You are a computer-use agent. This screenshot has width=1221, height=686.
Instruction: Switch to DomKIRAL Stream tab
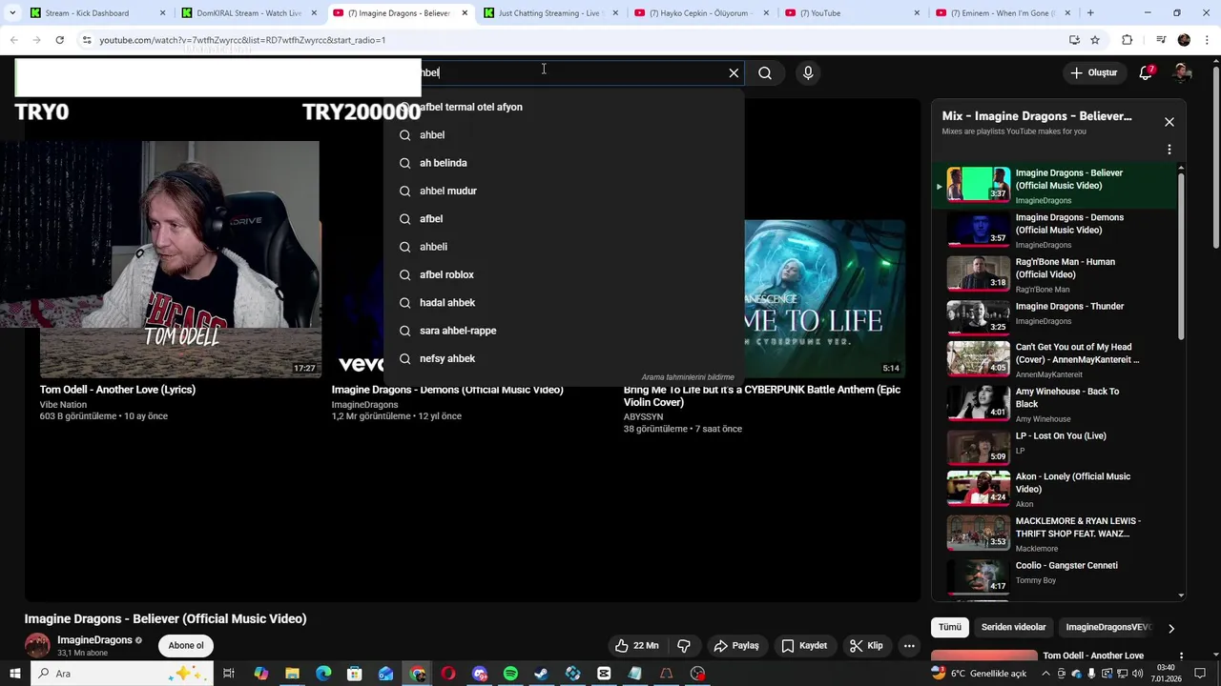pos(249,13)
